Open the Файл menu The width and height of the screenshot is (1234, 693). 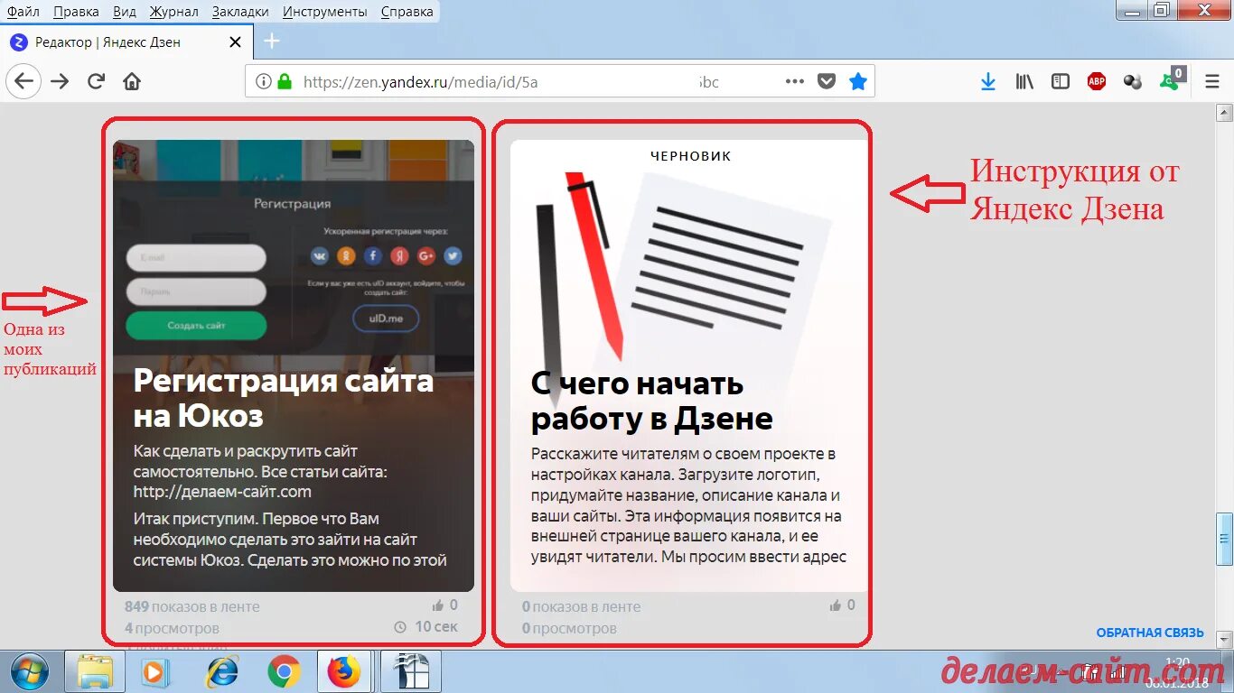pyautogui.click(x=23, y=12)
